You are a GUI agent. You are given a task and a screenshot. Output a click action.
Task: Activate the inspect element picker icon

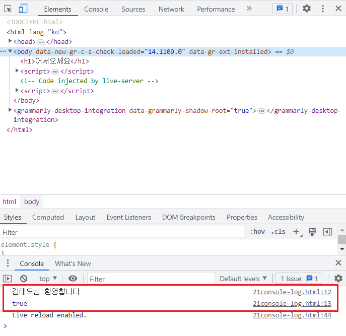click(8, 9)
